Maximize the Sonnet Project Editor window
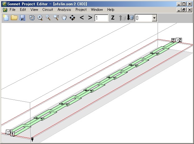Viewport: 194px width, 144px height. 184,4
